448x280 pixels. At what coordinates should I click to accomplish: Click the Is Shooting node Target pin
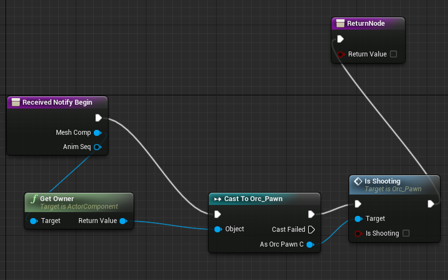[358, 219]
